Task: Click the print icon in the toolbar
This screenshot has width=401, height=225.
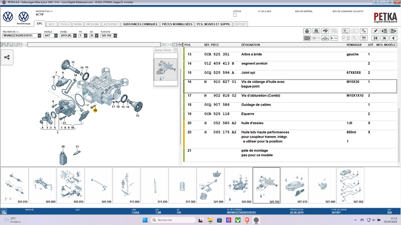Action: coord(307,31)
